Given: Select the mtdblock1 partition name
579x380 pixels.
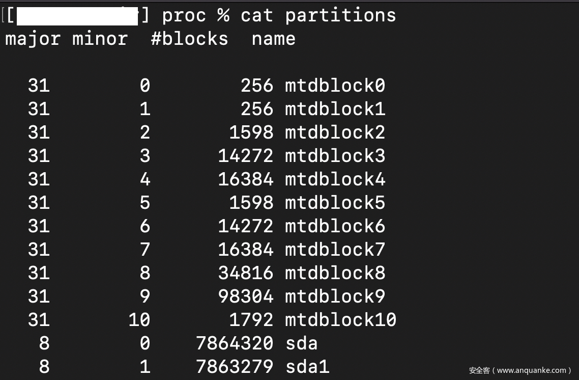Looking at the screenshot, I should tap(335, 109).
